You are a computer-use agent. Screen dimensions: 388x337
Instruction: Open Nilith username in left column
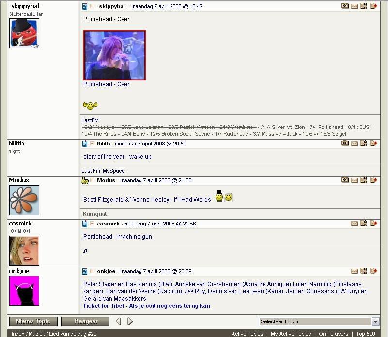coord(16,143)
